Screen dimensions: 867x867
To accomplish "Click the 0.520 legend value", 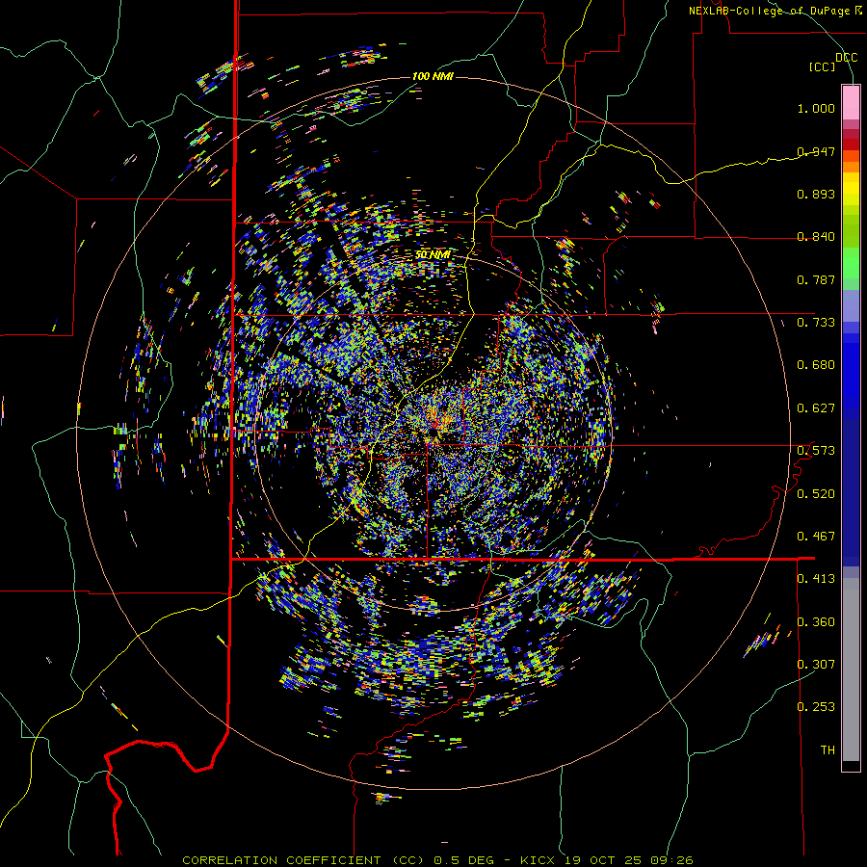I will (x=816, y=494).
